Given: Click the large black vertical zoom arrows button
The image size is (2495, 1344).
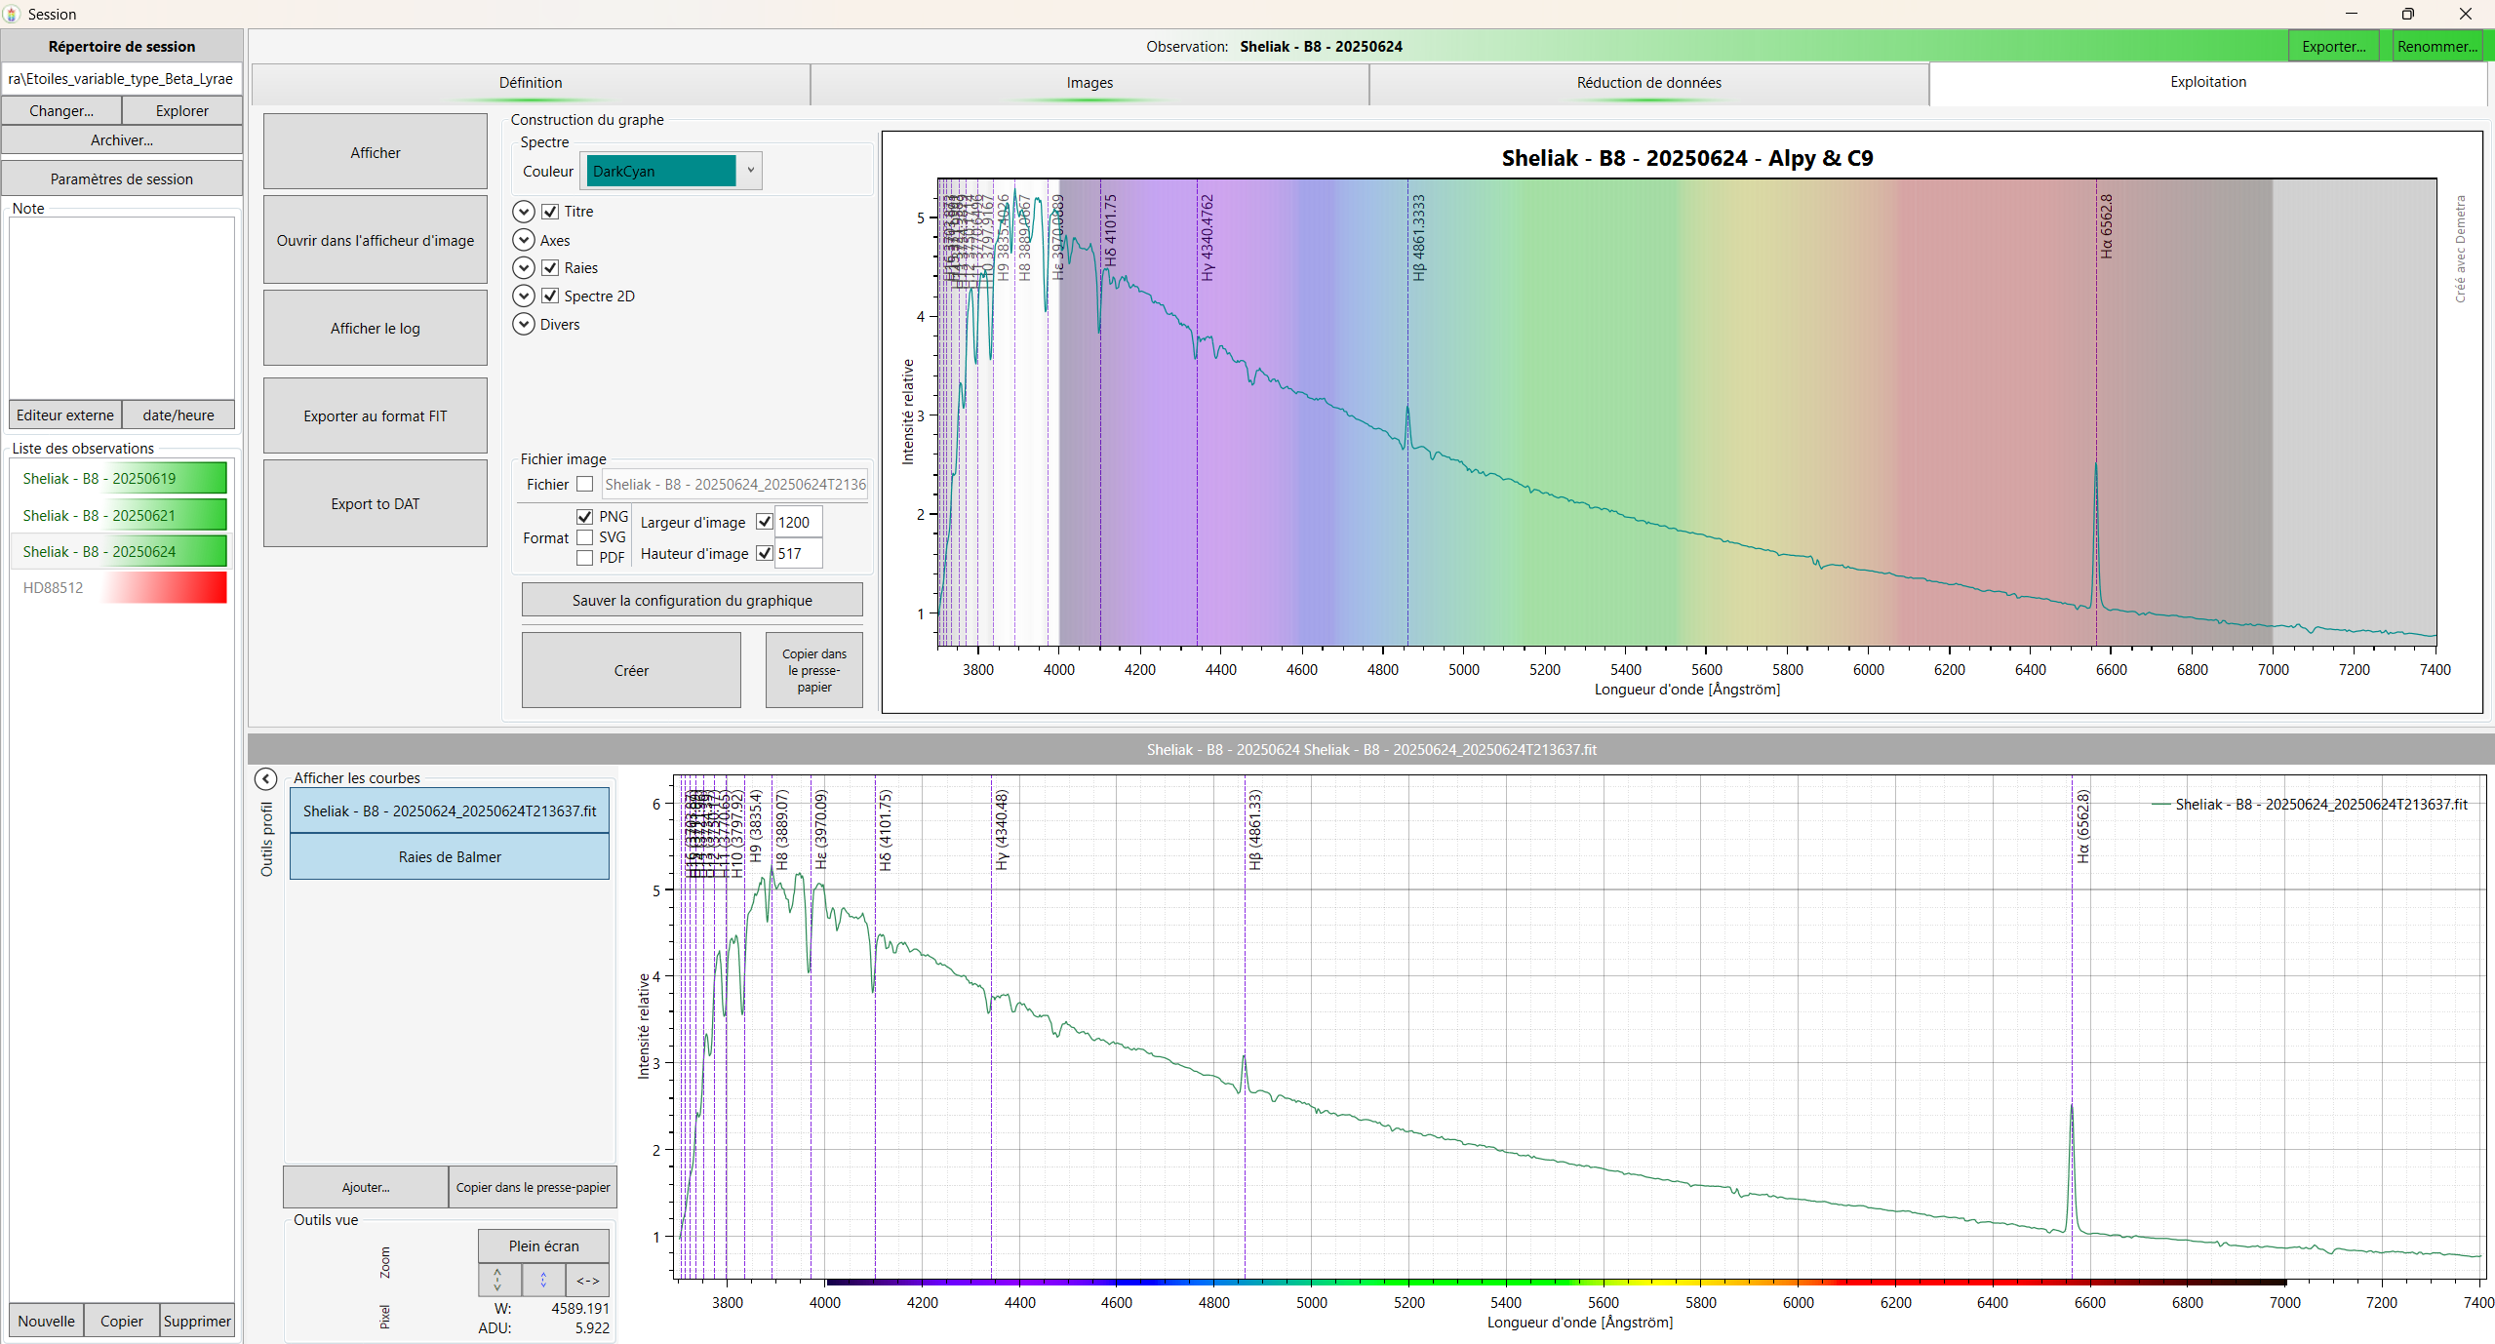Looking at the screenshot, I should pos(498,1280).
